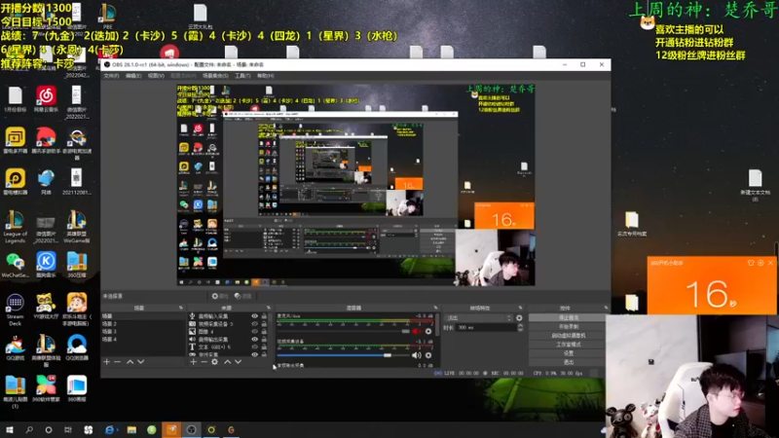Open League of Legends desktop shortcut
This screenshot has height=438, width=779.
(x=15, y=227)
